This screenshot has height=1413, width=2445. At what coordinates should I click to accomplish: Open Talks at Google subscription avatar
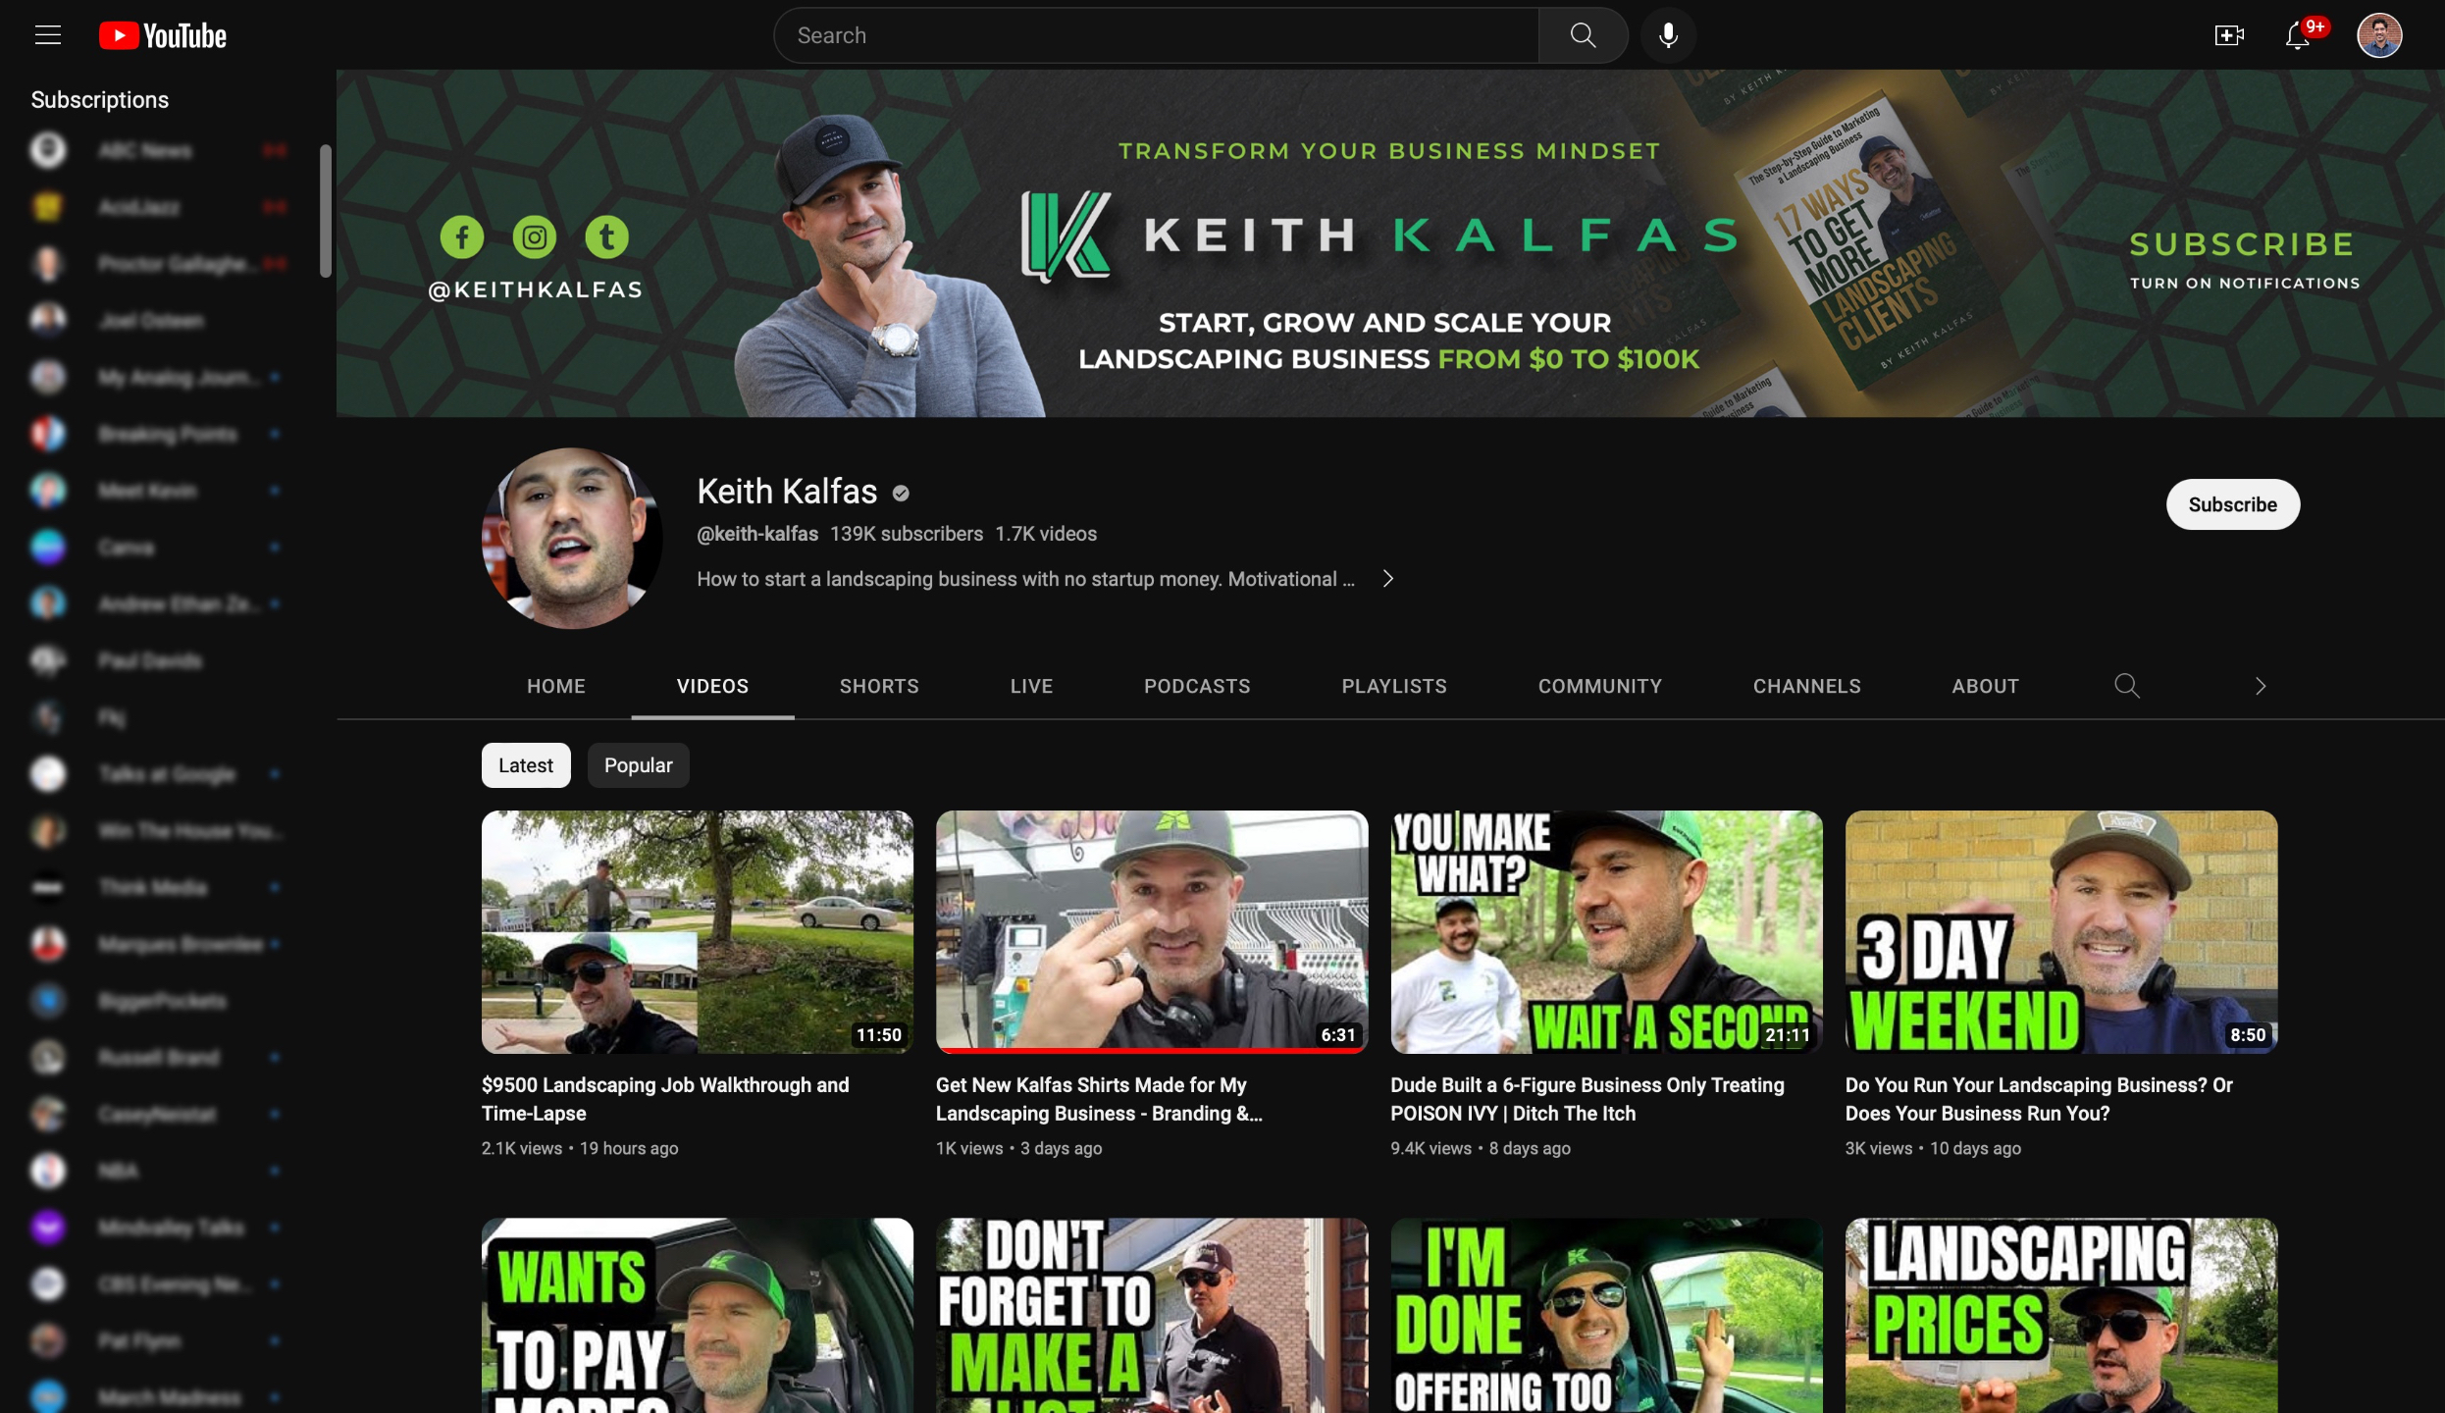pos(47,774)
